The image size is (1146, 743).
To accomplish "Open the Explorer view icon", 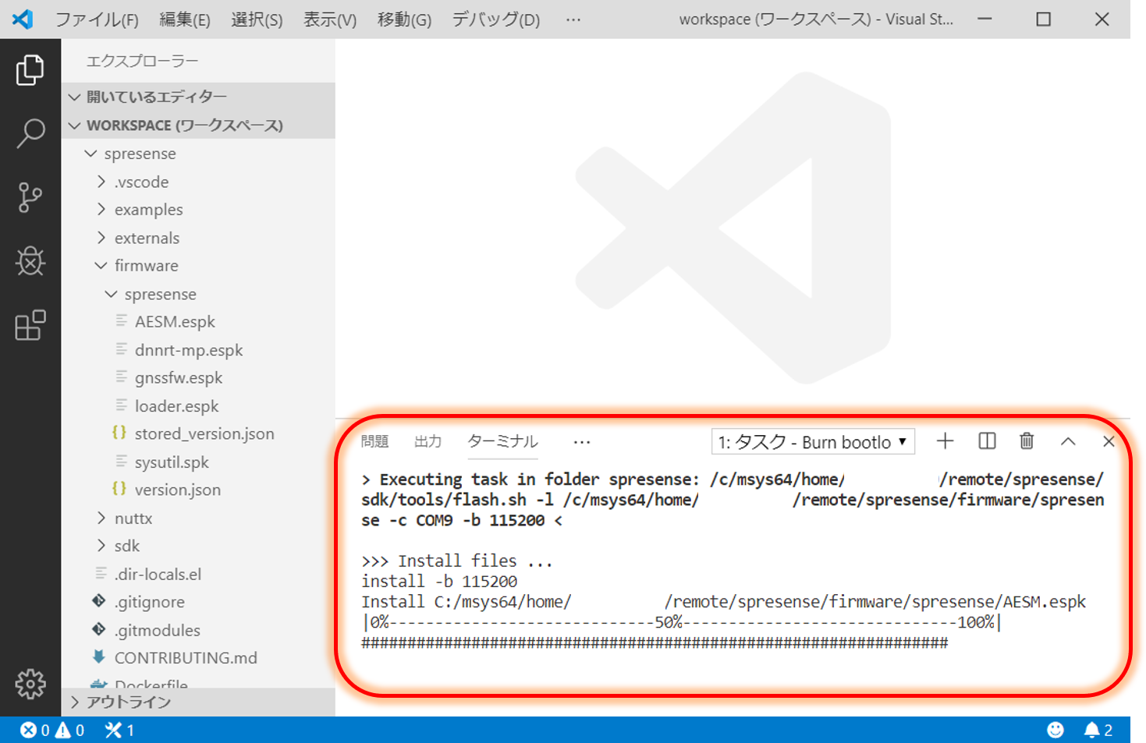I will pos(30,69).
